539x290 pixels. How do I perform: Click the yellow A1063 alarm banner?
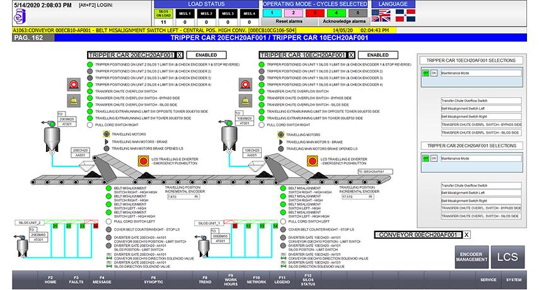coord(204,30)
